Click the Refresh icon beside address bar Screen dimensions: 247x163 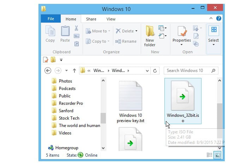pos(155,71)
